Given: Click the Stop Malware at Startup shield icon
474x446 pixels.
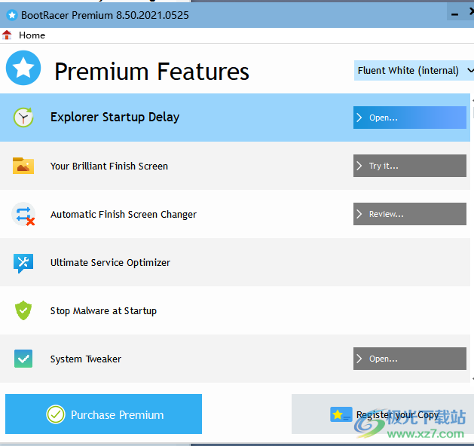Looking at the screenshot, I should pyautogui.click(x=23, y=310).
